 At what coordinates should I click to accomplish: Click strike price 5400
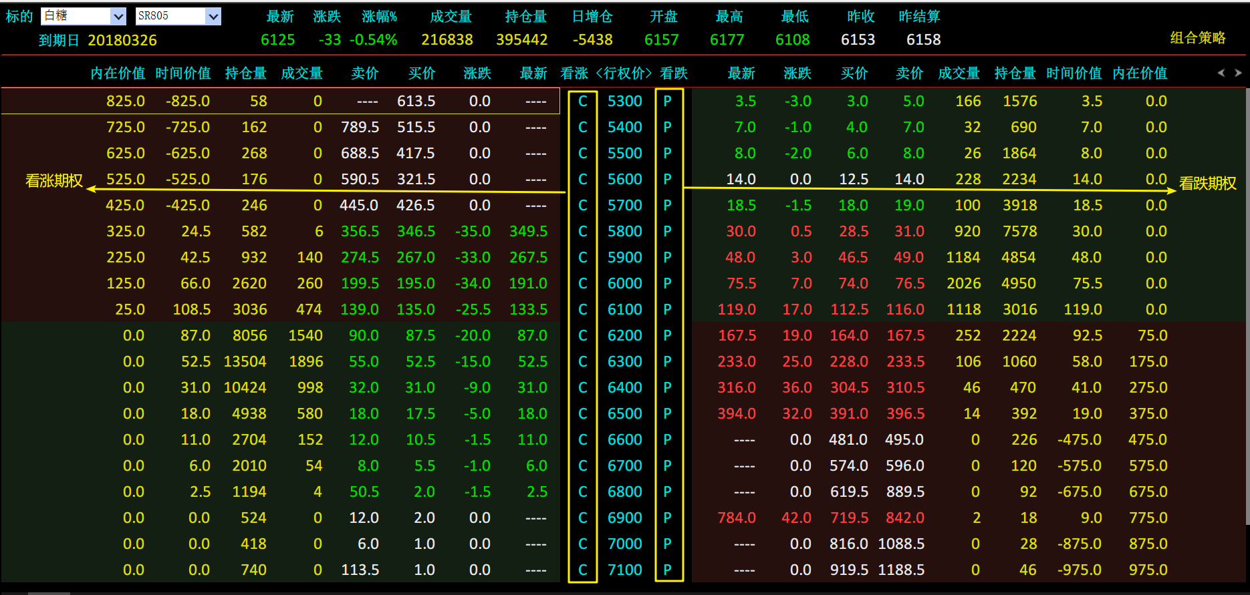[x=625, y=128]
